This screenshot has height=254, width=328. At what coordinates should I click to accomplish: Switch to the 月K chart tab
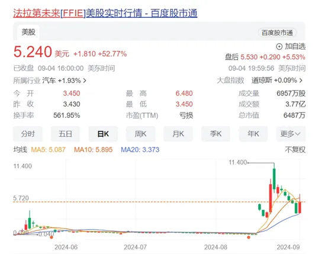178,134
